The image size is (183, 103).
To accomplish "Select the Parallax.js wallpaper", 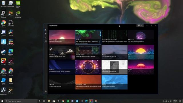I will click(x=62, y=52).
